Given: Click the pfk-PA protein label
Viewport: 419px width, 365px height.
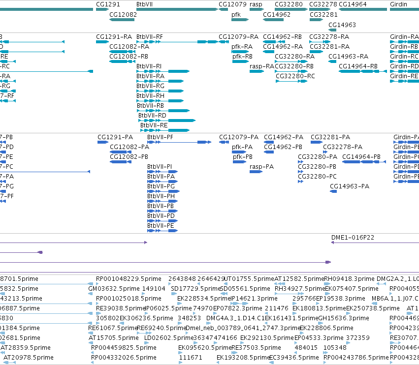Looking at the screenshot, I should 242,147.
